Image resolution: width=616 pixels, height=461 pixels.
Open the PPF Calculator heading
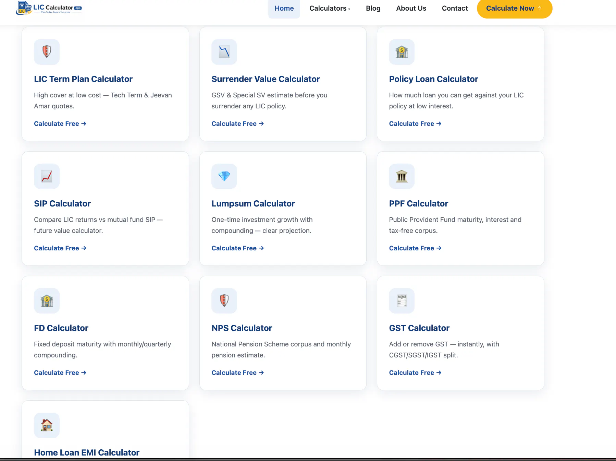(418, 204)
